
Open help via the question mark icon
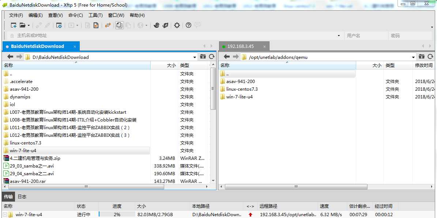pyautogui.click(x=188, y=25)
